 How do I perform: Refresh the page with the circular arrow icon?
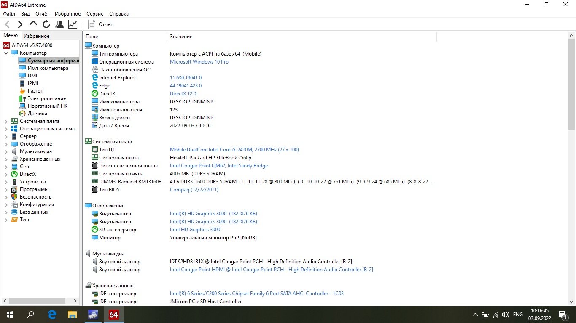pyautogui.click(x=46, y=24)
